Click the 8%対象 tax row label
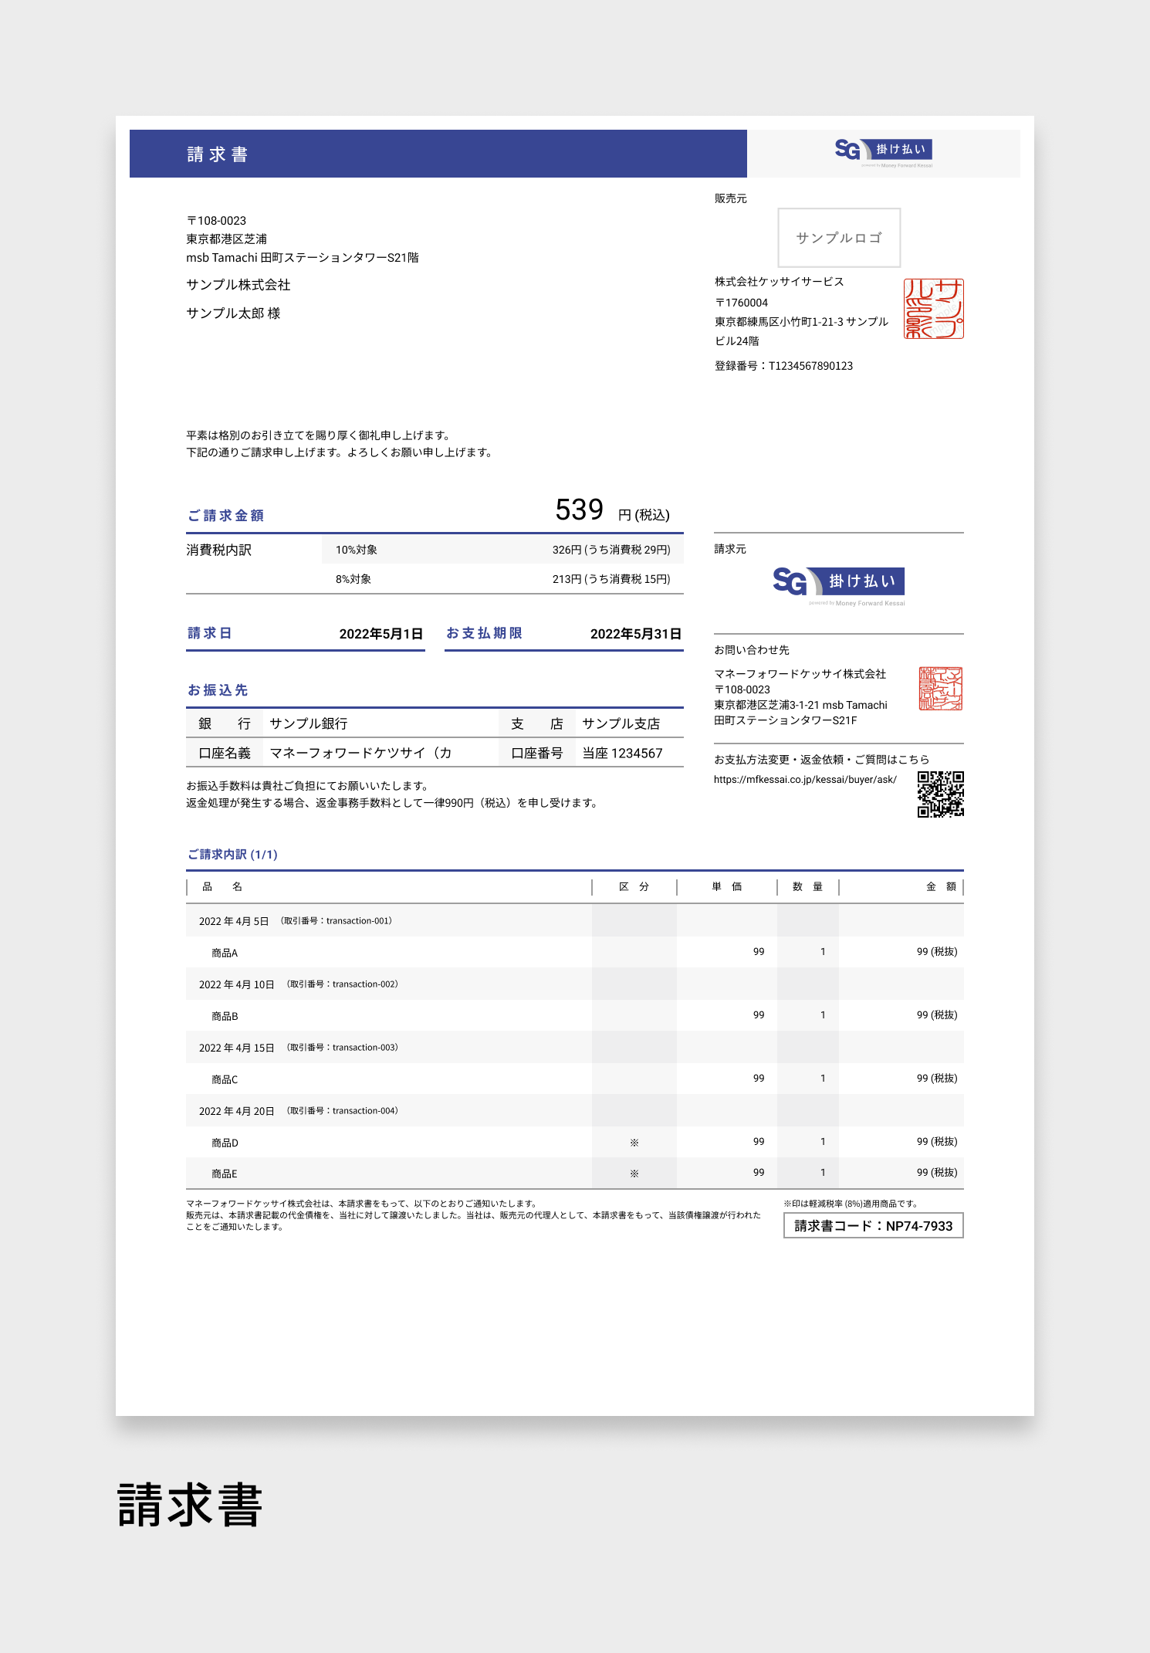The image size is (1150, 1653). (x=353, y=579)
